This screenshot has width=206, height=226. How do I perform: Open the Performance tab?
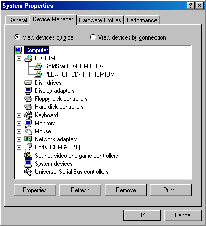(142, 20)
